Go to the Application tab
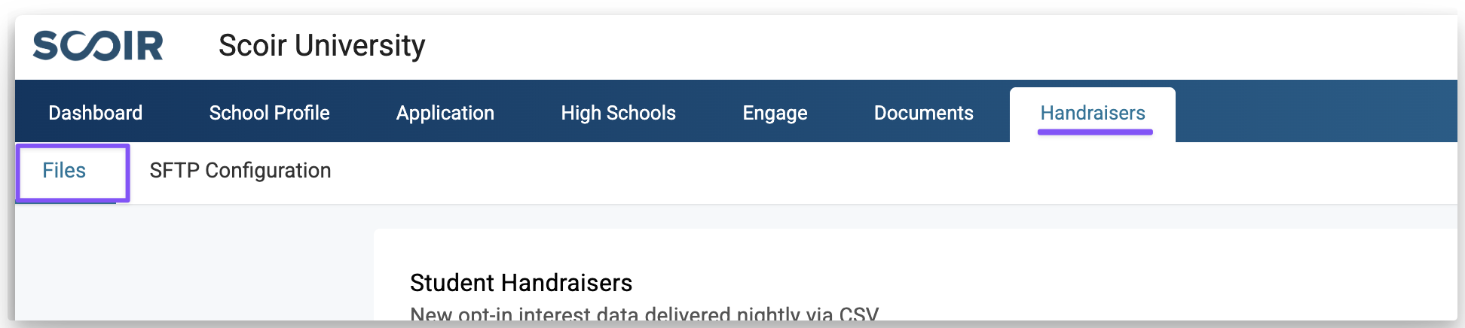The width and height of the screenshot is (1465, 328). point(445,113)
